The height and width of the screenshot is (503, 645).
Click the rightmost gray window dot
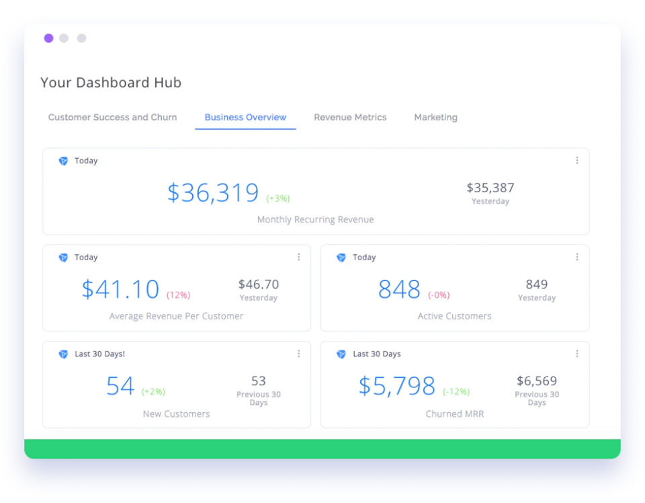(x=81, y=38)
